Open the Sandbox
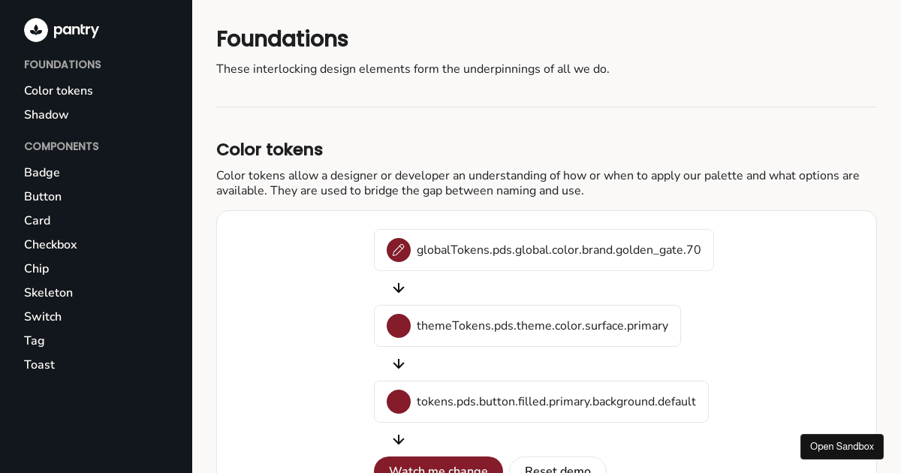This screenshot has height=473, width=901. (x=842, y=447)
